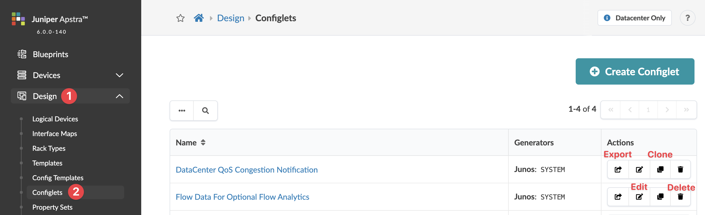Click the Datacenter Only button
This screenshot has width=705, height=215.
(x=634, y=18)
